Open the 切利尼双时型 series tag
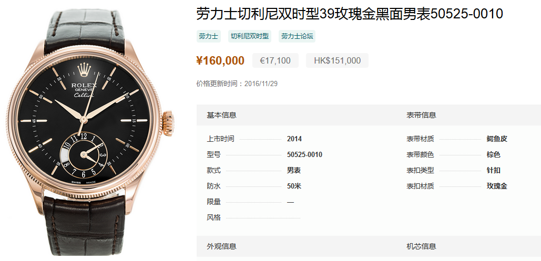The image size is (541, 261). tap(249, 36)
